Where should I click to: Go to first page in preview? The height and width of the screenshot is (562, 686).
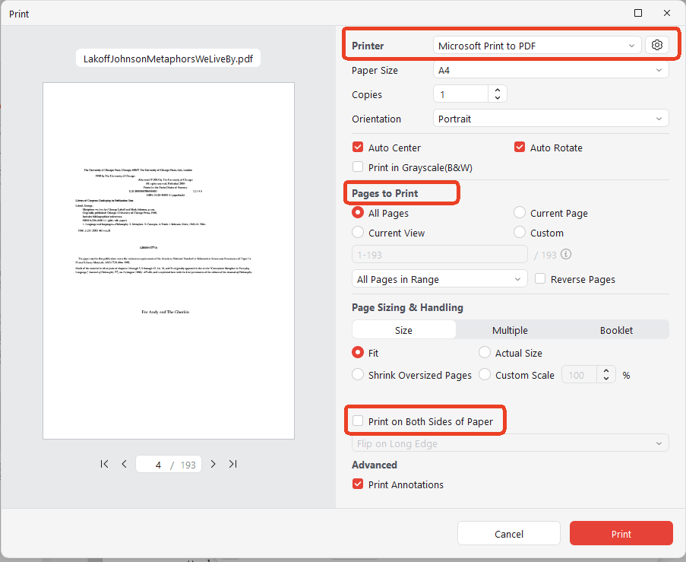coord(104,464)
